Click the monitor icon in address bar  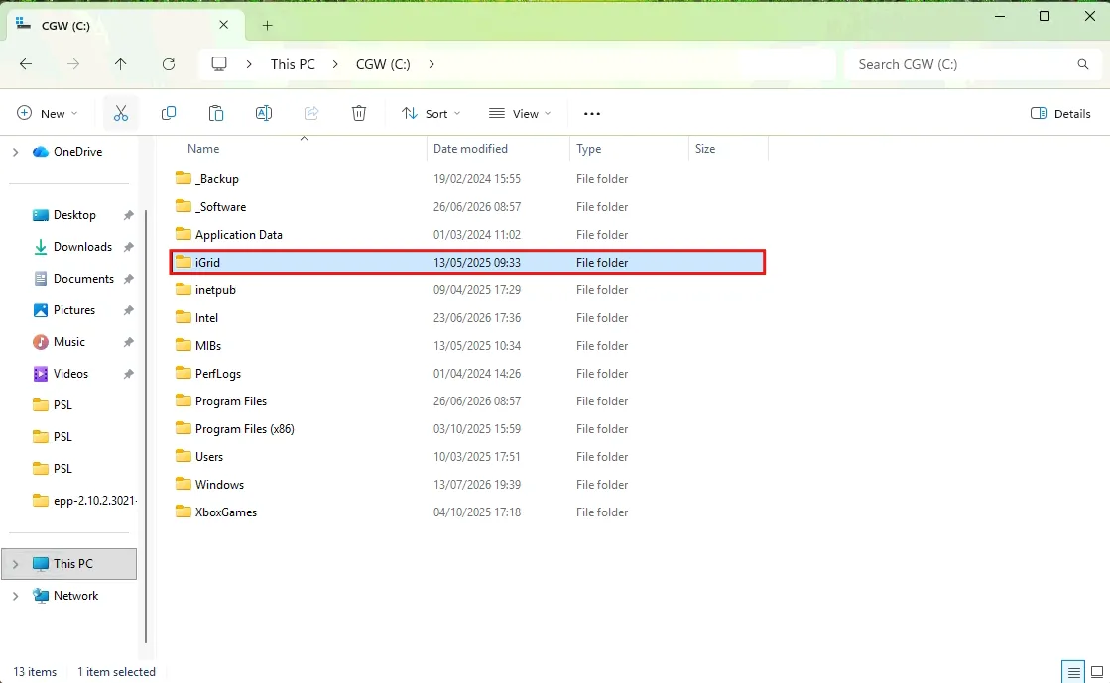219,64
